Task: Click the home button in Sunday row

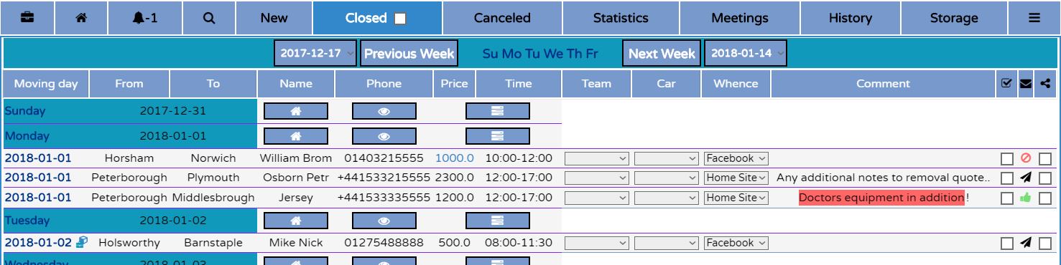Action: (x=296, y=111)
